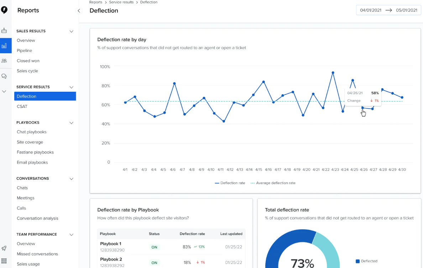Image resolution: width=423 pixels, height=268 pixels.
Task: Collapse the Playbooks section
Action: [72, 123]
